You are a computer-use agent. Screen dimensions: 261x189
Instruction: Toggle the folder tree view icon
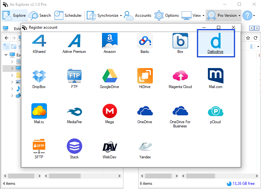tap(6, 46)
